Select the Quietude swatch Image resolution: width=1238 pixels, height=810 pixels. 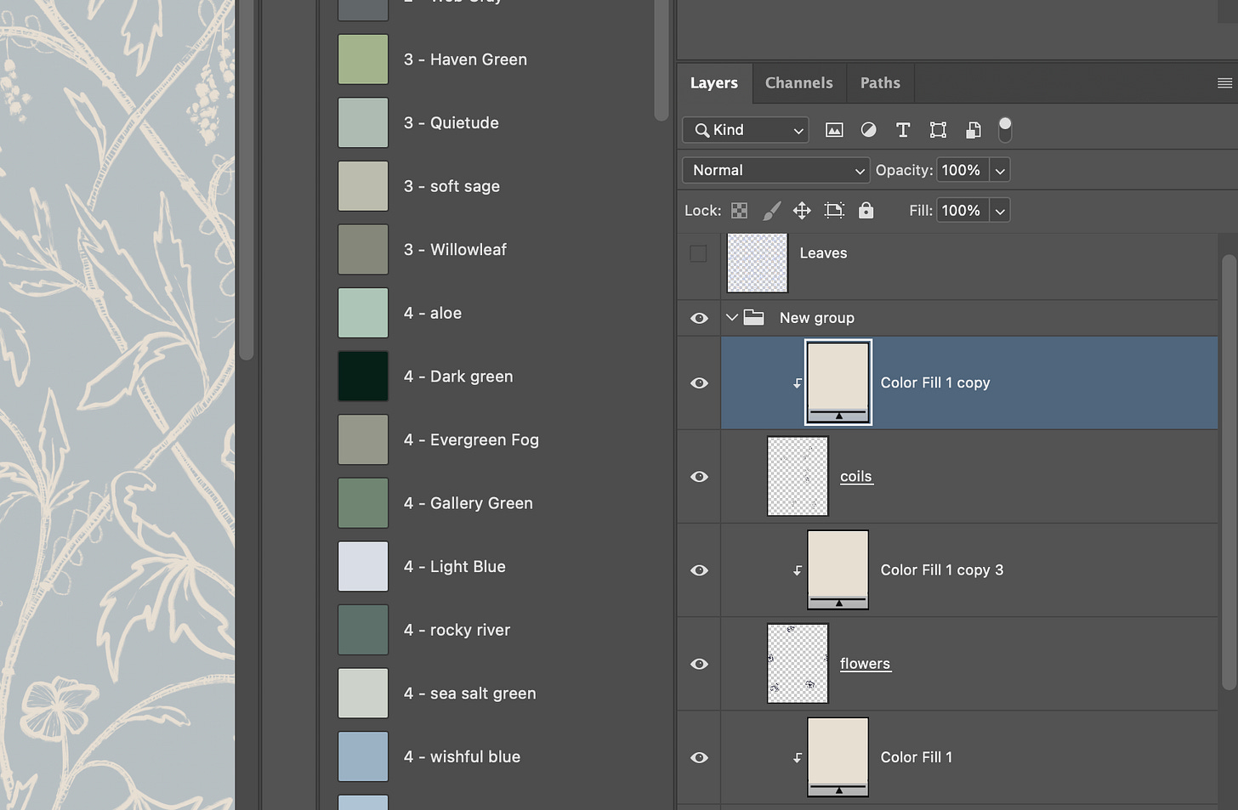tap(363, 122)
